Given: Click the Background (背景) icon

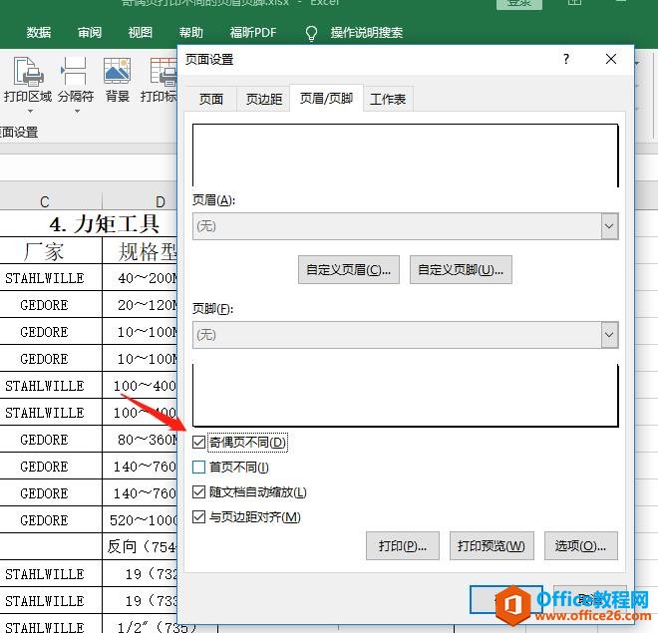Looking at the screenshot, I should (x=118, y=74).
